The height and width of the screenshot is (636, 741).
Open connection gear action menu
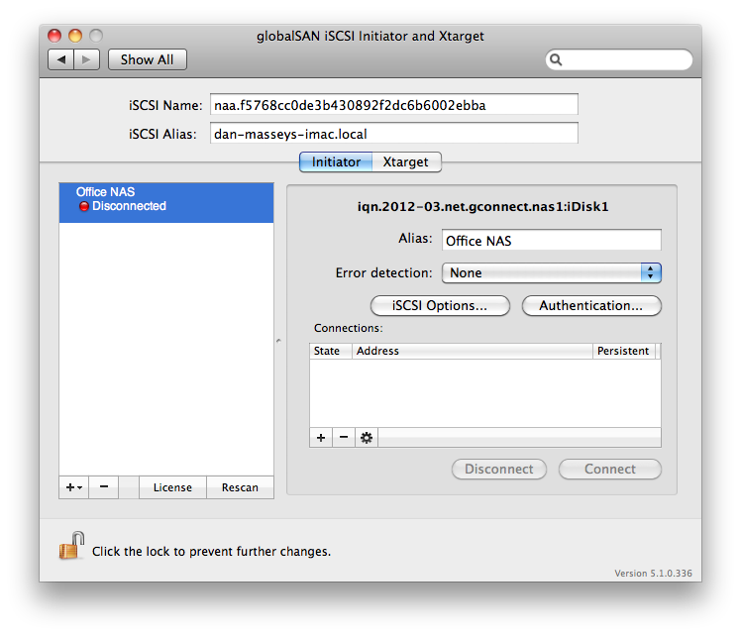pyautogui.click(x=367, y=438)
